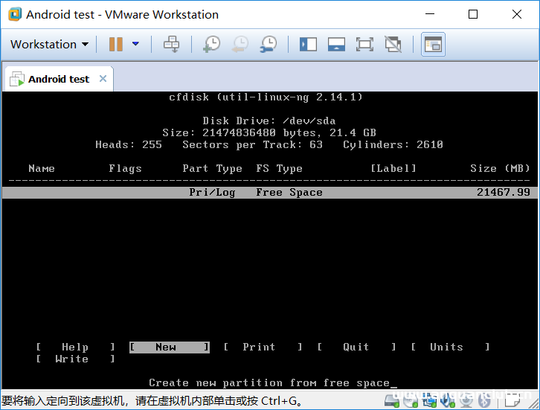
Task: Select the Quit option in cfdisk
Action: [357, 347]
